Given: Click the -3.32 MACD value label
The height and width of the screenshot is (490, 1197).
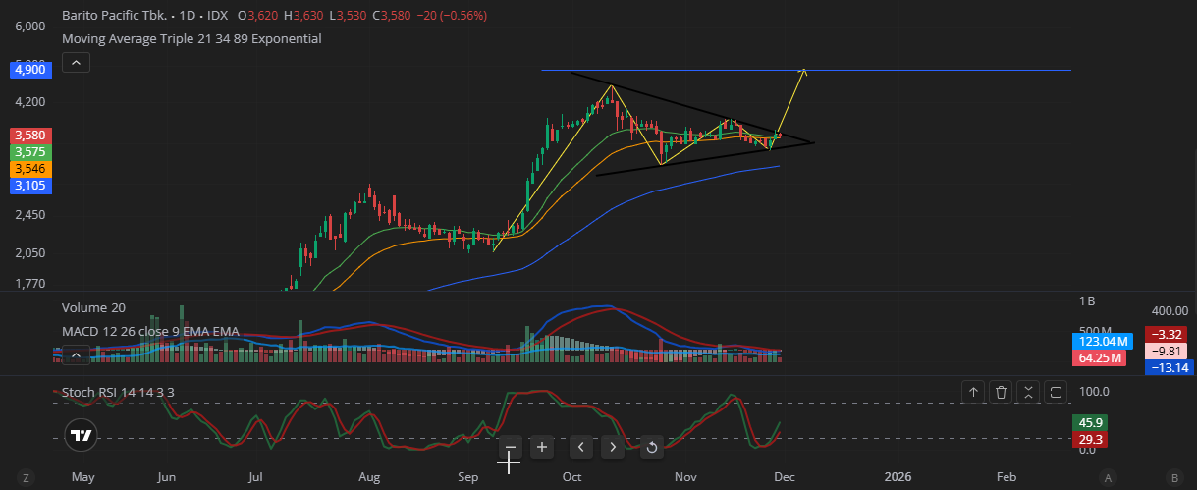Looking at the screenshot, I should click(1167, 334).
